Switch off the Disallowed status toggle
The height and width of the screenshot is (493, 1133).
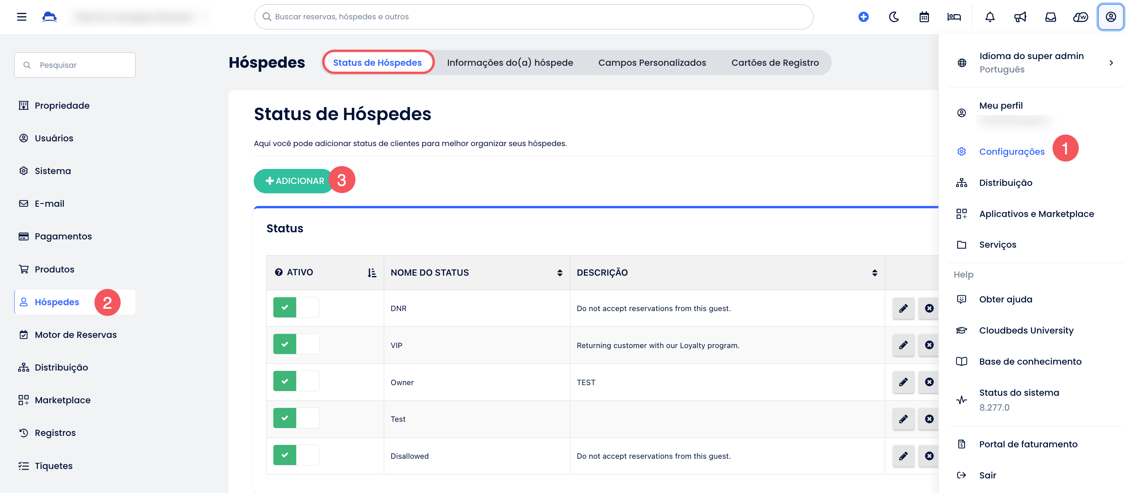pyautogui.click(x=296, y=455)
